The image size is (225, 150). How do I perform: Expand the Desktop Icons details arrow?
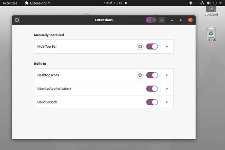pyautogui.click(x=167, y=75)
